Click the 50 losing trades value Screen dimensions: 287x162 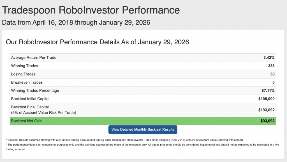272,74
